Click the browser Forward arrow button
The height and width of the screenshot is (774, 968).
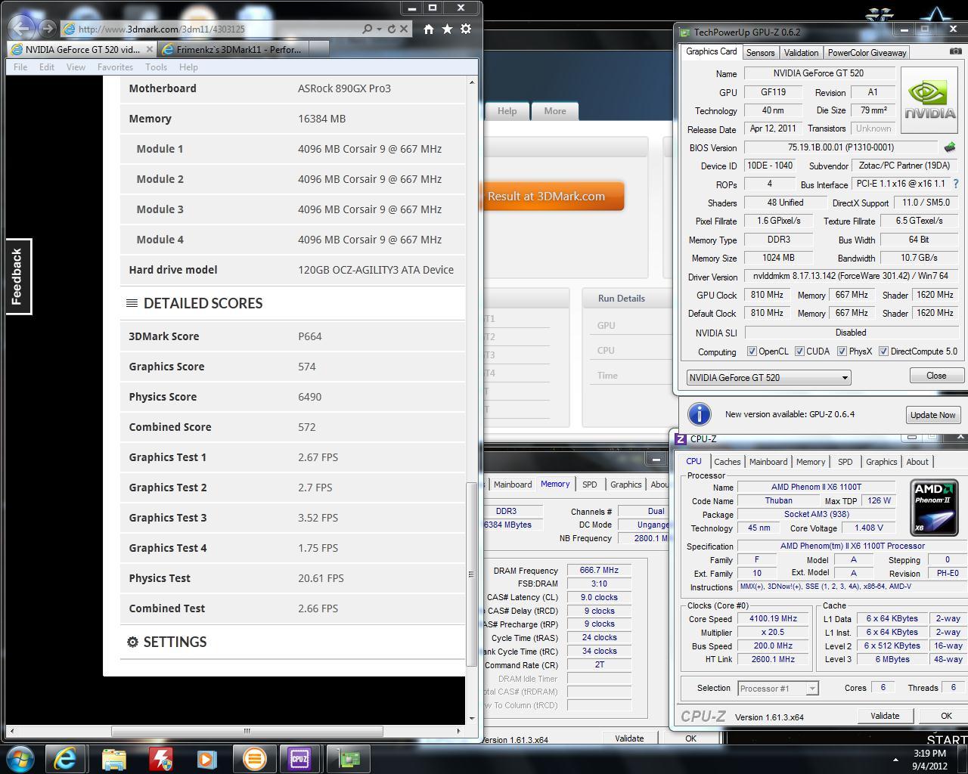point(48,29)
